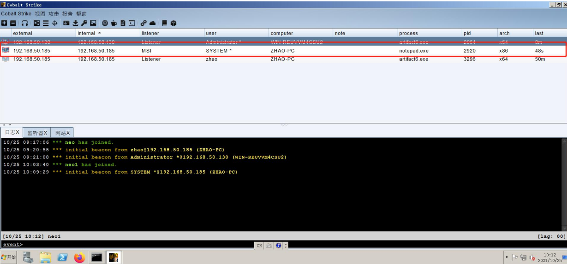Show hidden system tray icons arrow
Screen dimensions: 567x264
[507, 258]
